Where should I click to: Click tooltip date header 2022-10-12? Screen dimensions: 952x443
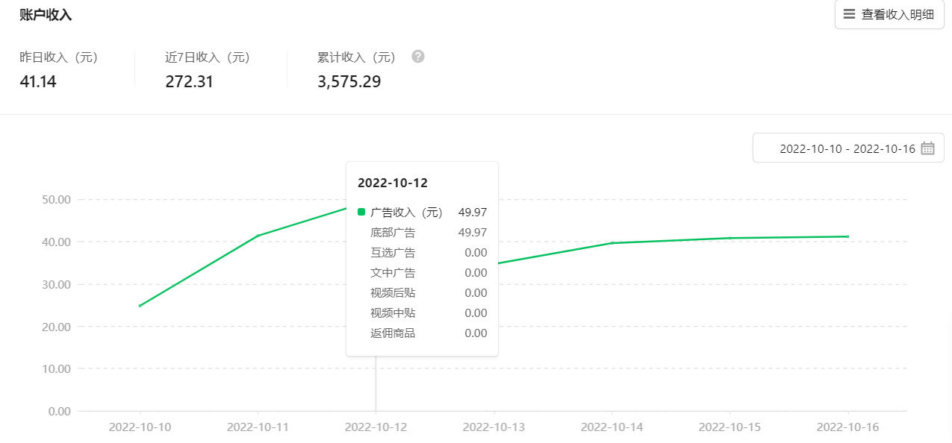tap(393, 183)
